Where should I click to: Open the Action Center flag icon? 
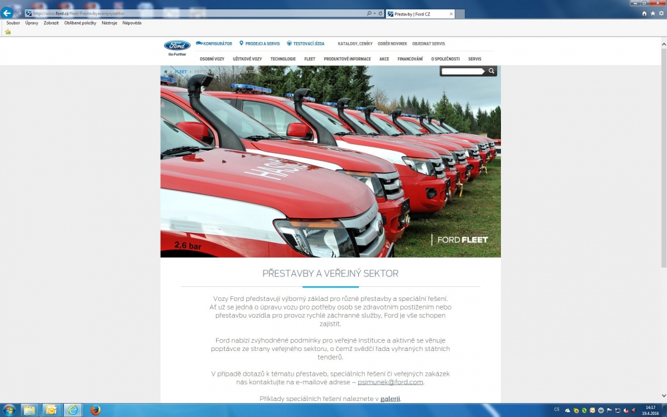(x=609, y=410)
